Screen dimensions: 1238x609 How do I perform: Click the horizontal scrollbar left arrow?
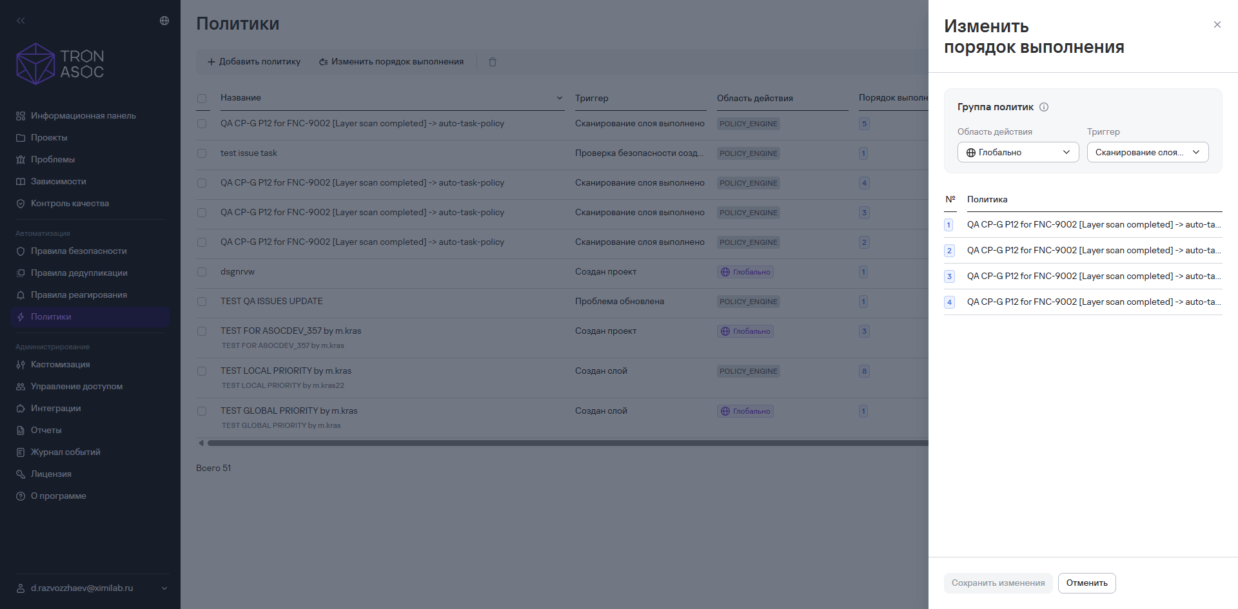201,443
